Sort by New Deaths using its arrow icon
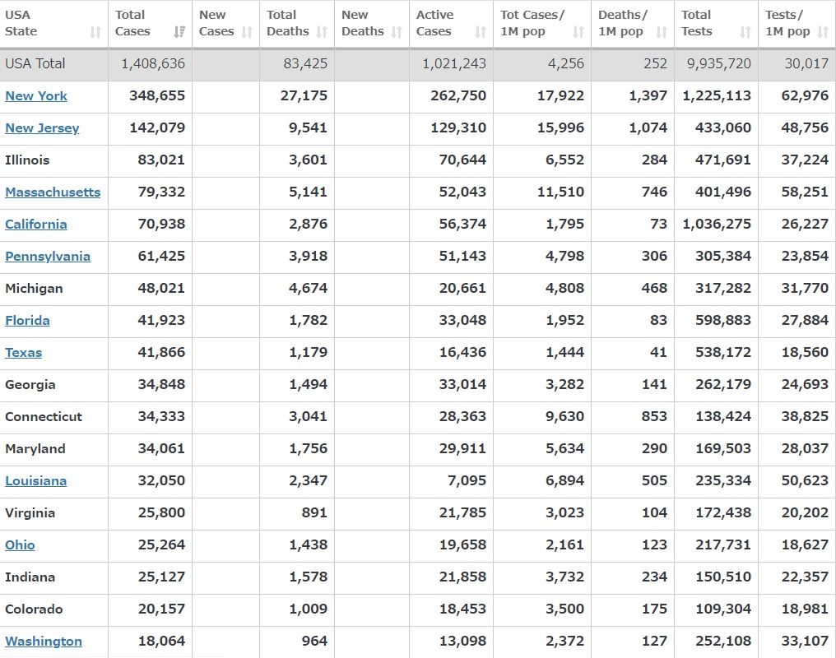The image size is (836, 658). [397, 32]
